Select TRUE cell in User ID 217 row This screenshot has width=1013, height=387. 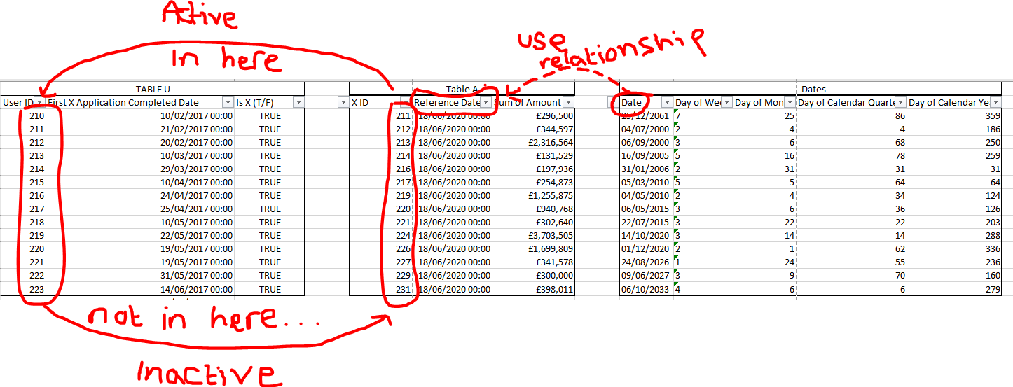(270, 209)
